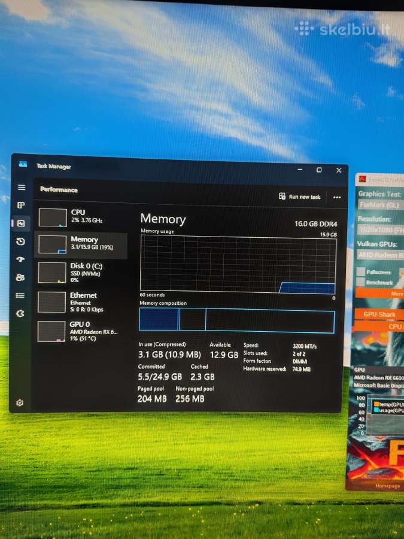Click the orange CPU button in FurMark
This screenshot has height=539, width=404.
tap(379, 326)
